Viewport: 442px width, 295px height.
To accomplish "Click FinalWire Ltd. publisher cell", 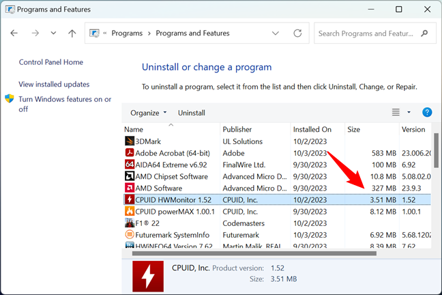I will (244, 165).
